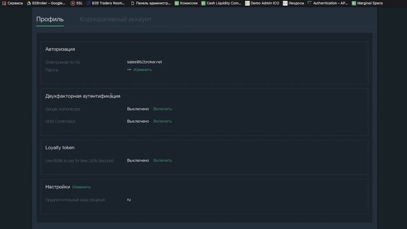
Task: Open the Demo Admin ICO bookmark
Action: click(262, 3)
